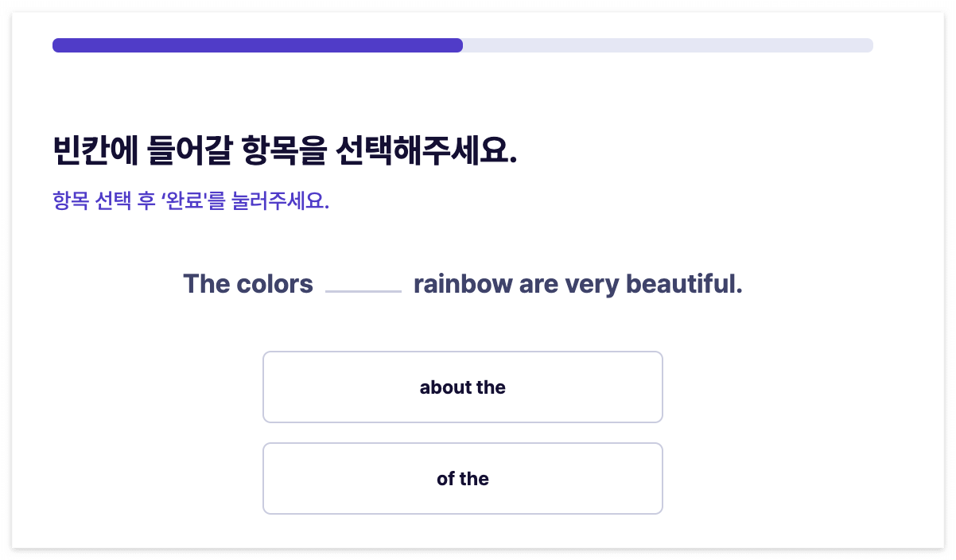Click the unfilled portion of the progress track
Viewport: 956px width, 560px height.
[x=668, y=45]
